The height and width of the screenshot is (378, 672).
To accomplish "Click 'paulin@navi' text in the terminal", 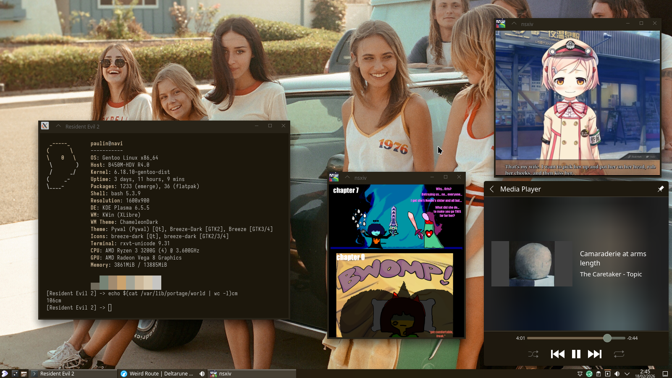I will [x=107, y=144].
